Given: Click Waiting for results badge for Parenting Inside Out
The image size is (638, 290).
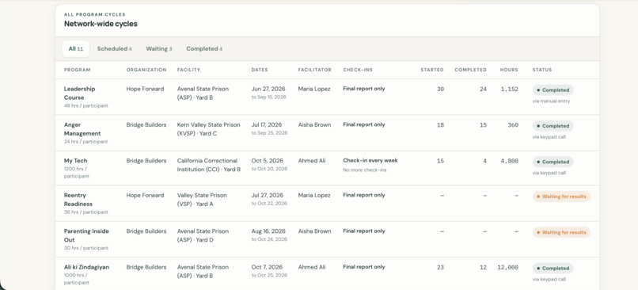Looking at the screenshot, I should pyautogui.click(x=561, y=232).
